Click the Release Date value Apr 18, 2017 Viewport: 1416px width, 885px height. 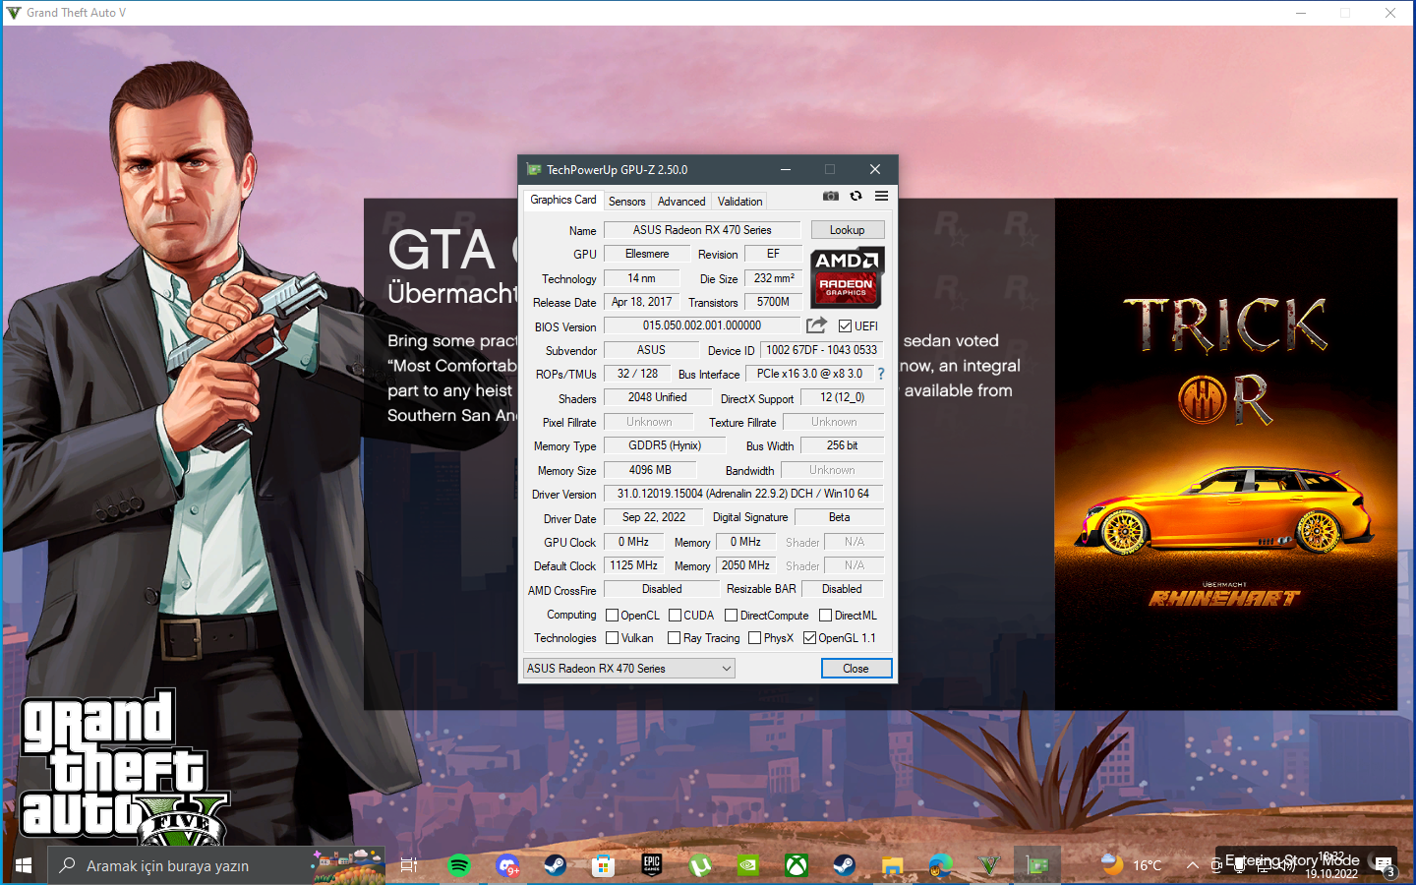point(641,302)
